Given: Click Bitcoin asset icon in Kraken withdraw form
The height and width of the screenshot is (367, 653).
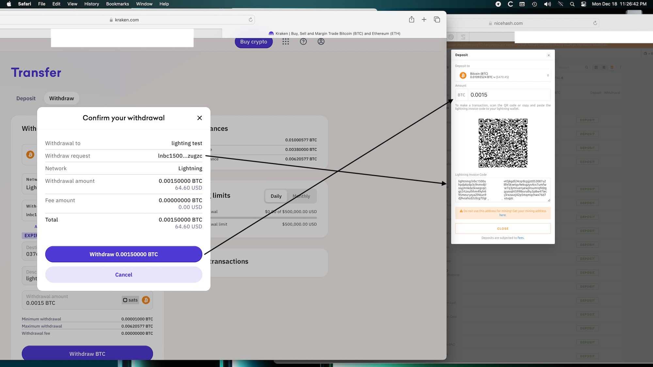Looking at the screenshot, I should point(30,155).
